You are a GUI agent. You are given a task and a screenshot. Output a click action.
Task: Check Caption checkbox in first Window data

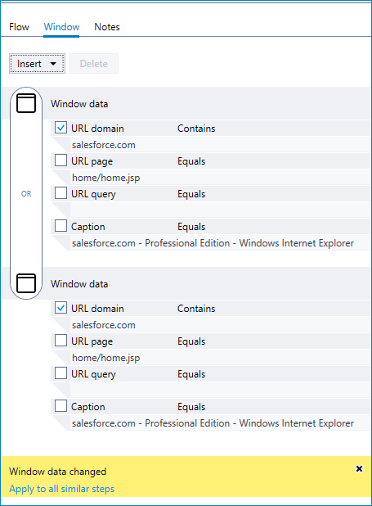coord(61,226)
